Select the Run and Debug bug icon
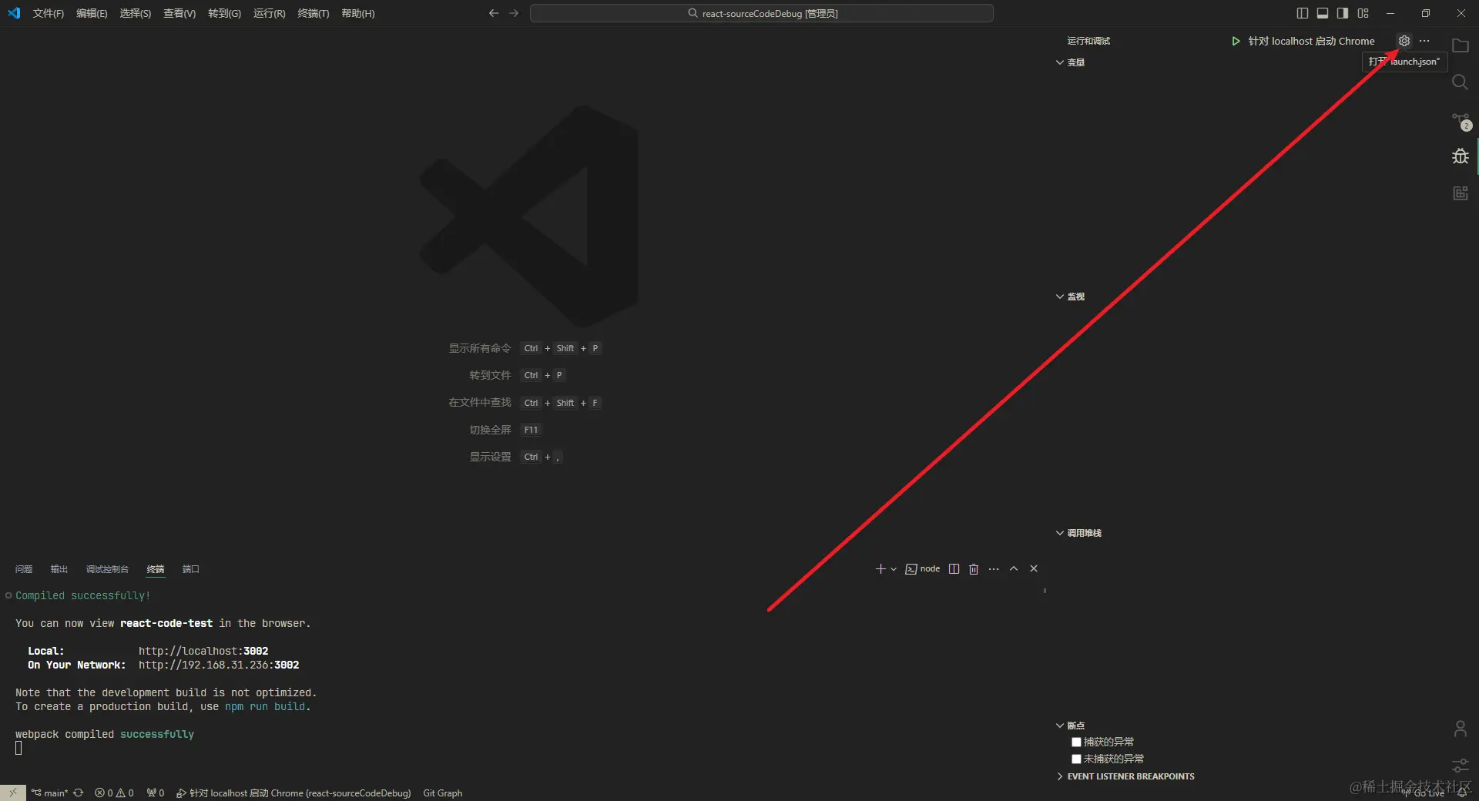This screenshot has width=1479, height=801. coord(1460,156)
